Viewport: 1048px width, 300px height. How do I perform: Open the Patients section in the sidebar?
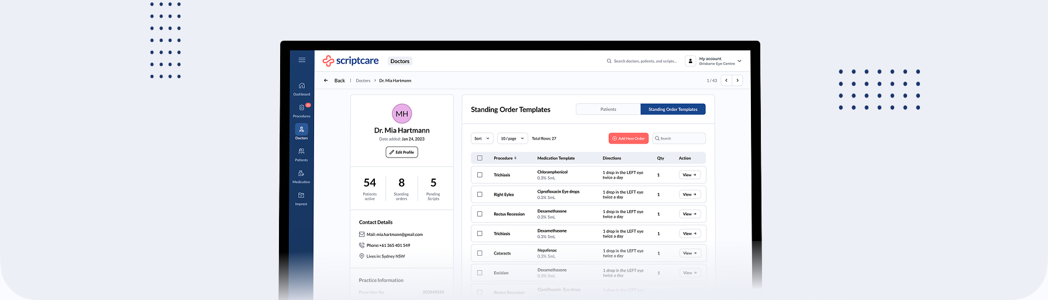pos(302,154)
